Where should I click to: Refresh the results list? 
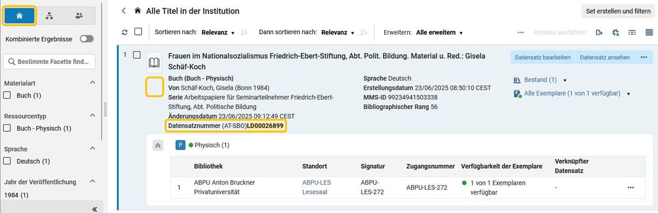click(x=125, y=32)
